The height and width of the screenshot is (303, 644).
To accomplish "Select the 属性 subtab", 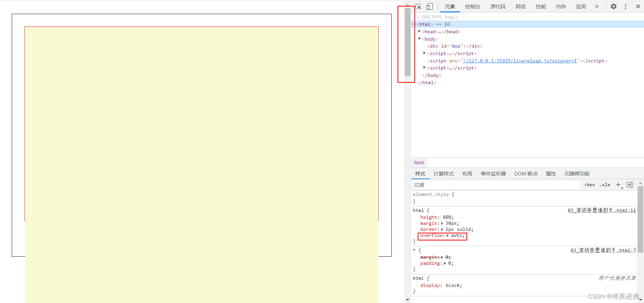I will (551, 173).
